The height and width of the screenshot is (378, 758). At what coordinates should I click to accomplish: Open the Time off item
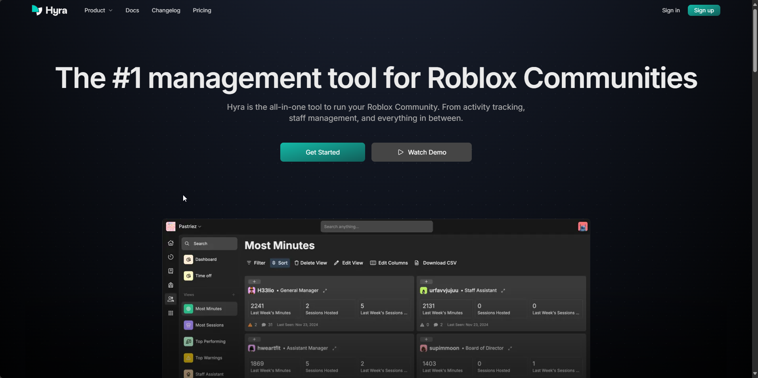209,276
